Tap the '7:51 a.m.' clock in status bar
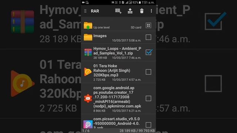 (148, 3)
